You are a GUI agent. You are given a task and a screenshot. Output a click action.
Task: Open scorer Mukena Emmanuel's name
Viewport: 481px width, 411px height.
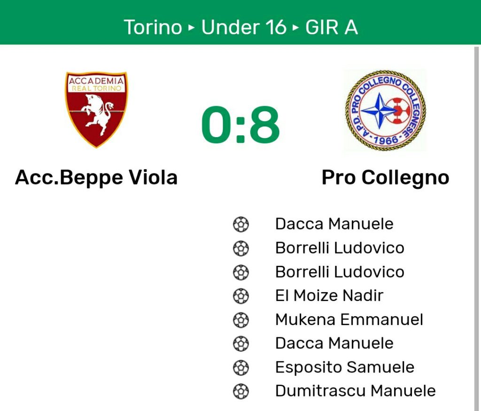pyautogui.click(x=349, y=319)
